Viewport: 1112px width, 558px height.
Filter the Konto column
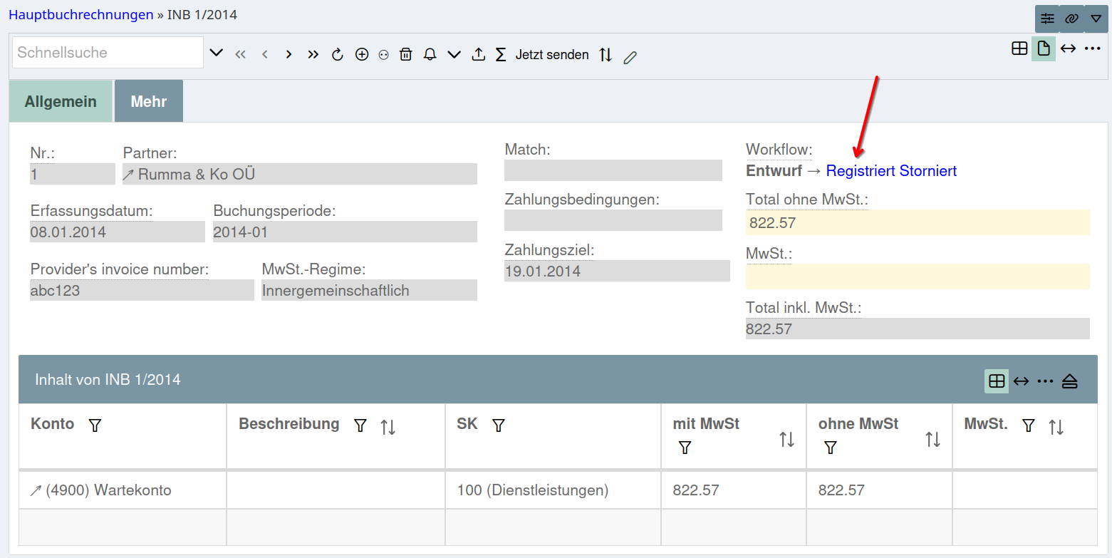click(95, 425)
